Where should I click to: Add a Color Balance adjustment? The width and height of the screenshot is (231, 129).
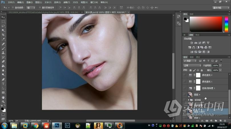tap(194, 47)
